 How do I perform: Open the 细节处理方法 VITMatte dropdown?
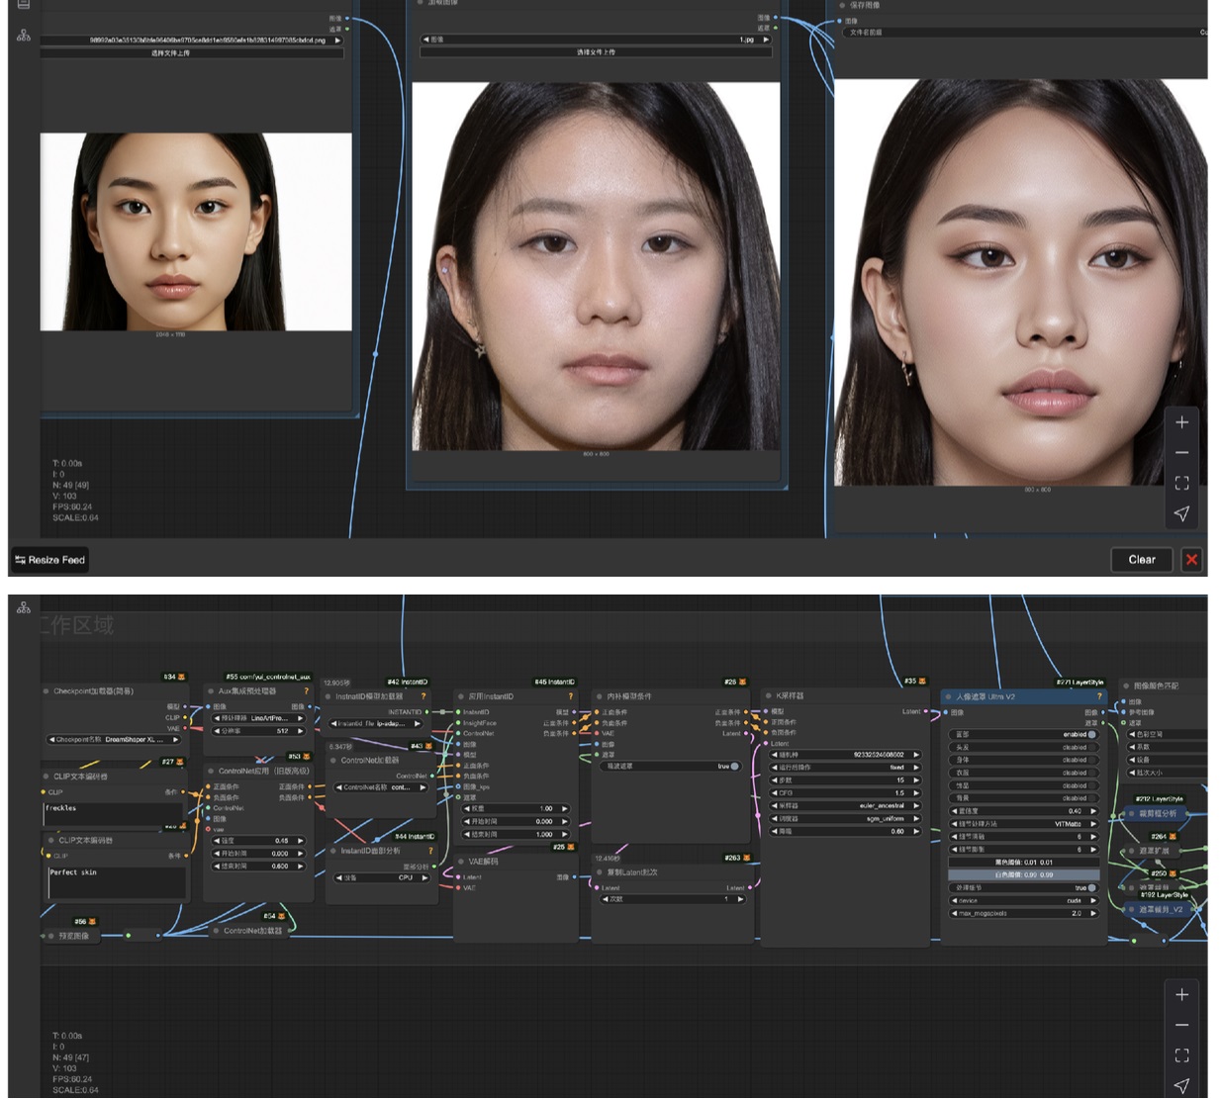pyautogui.click(x=1024, y=824)
